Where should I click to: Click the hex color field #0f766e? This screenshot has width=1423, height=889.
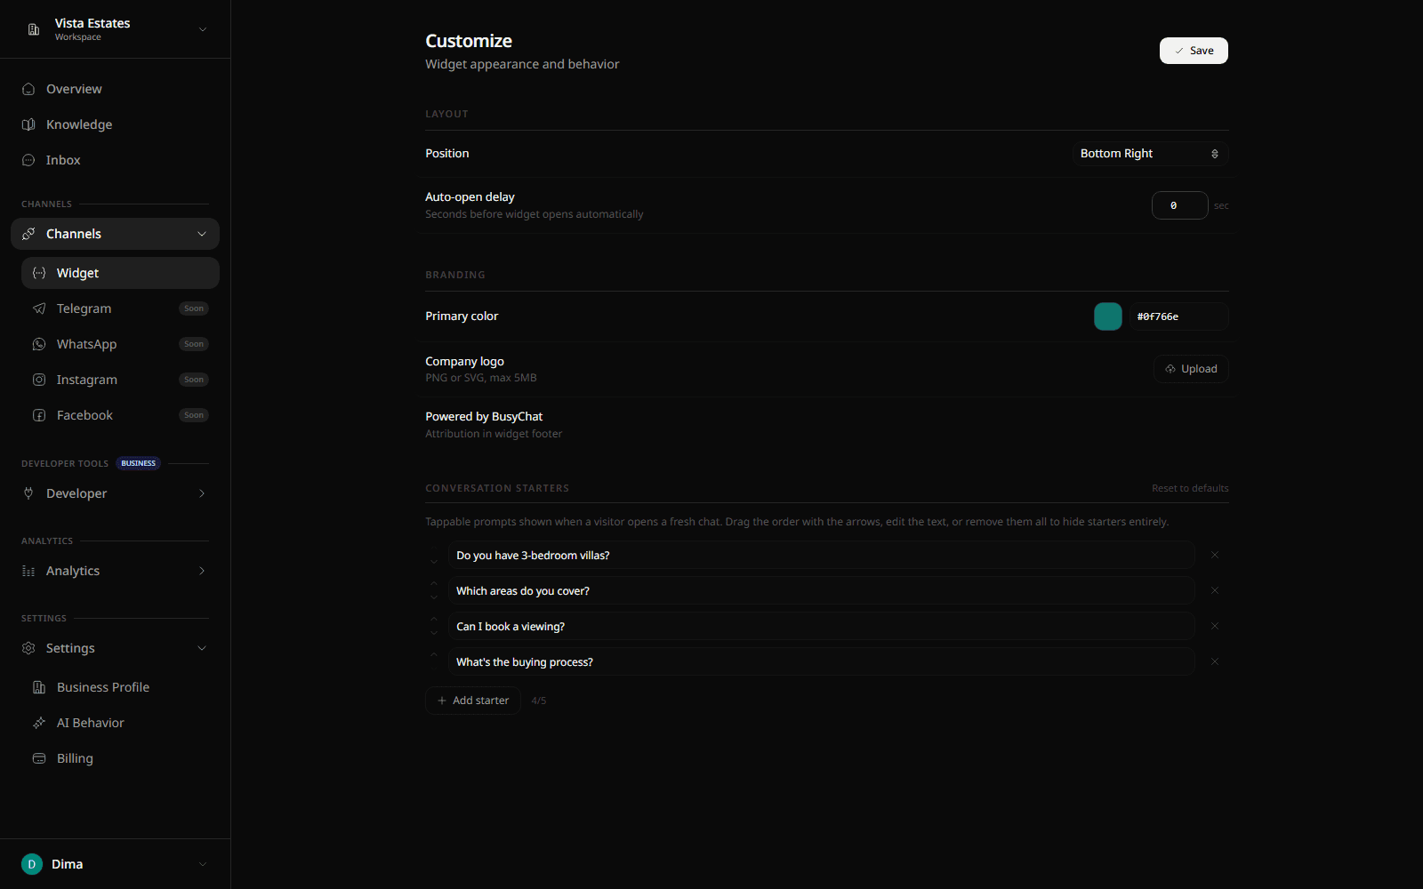1178,316
